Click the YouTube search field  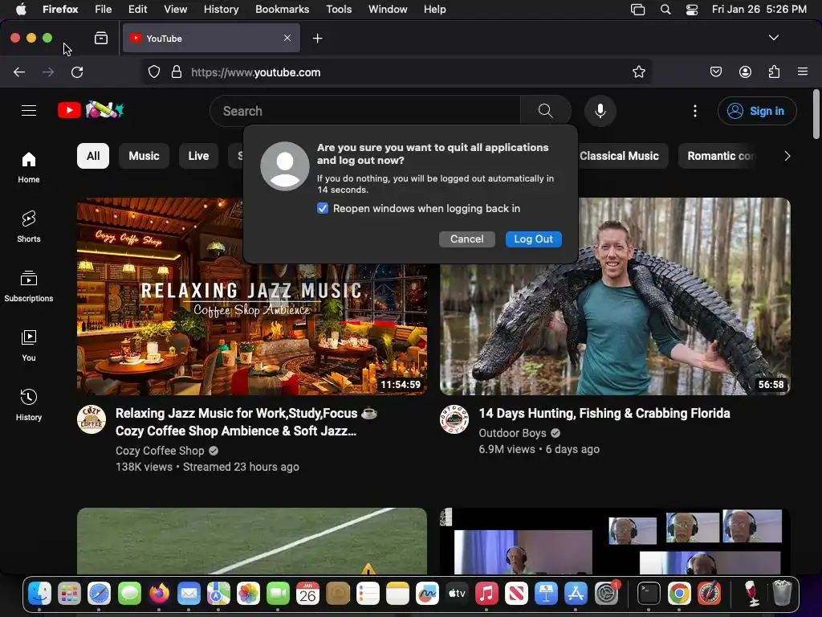[365, 111]
